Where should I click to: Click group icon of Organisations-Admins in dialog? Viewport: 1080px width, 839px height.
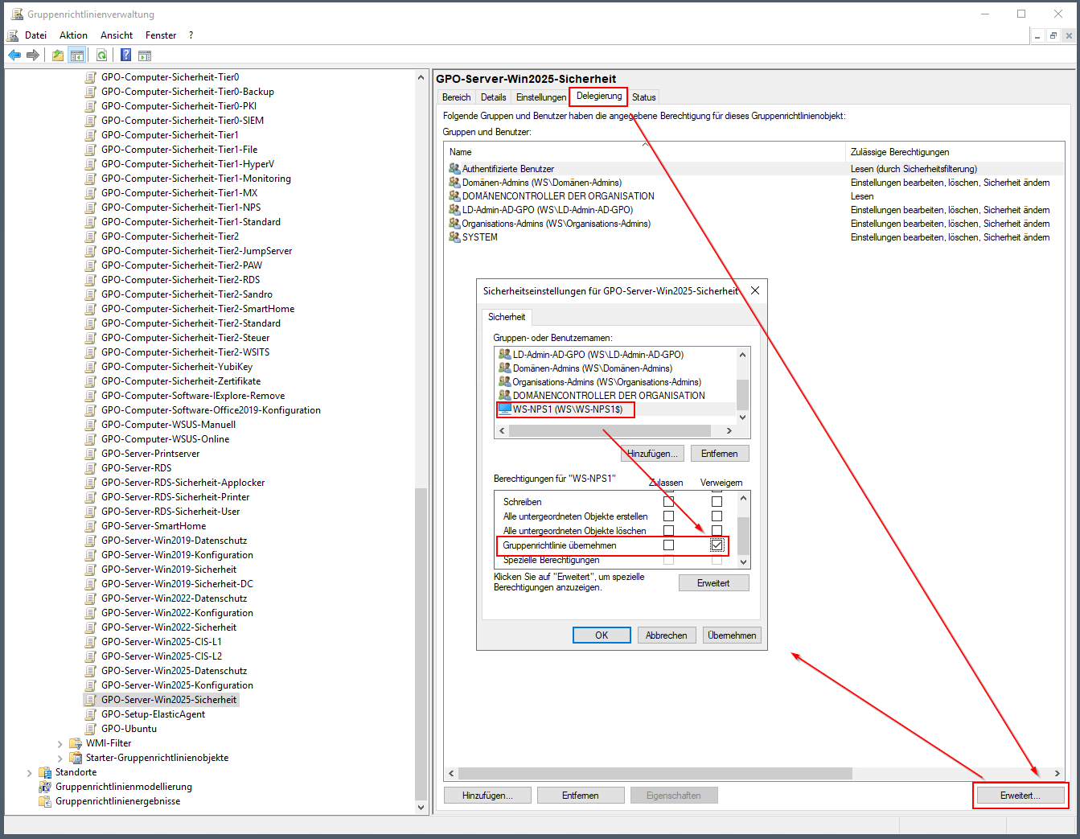point(505,382)
